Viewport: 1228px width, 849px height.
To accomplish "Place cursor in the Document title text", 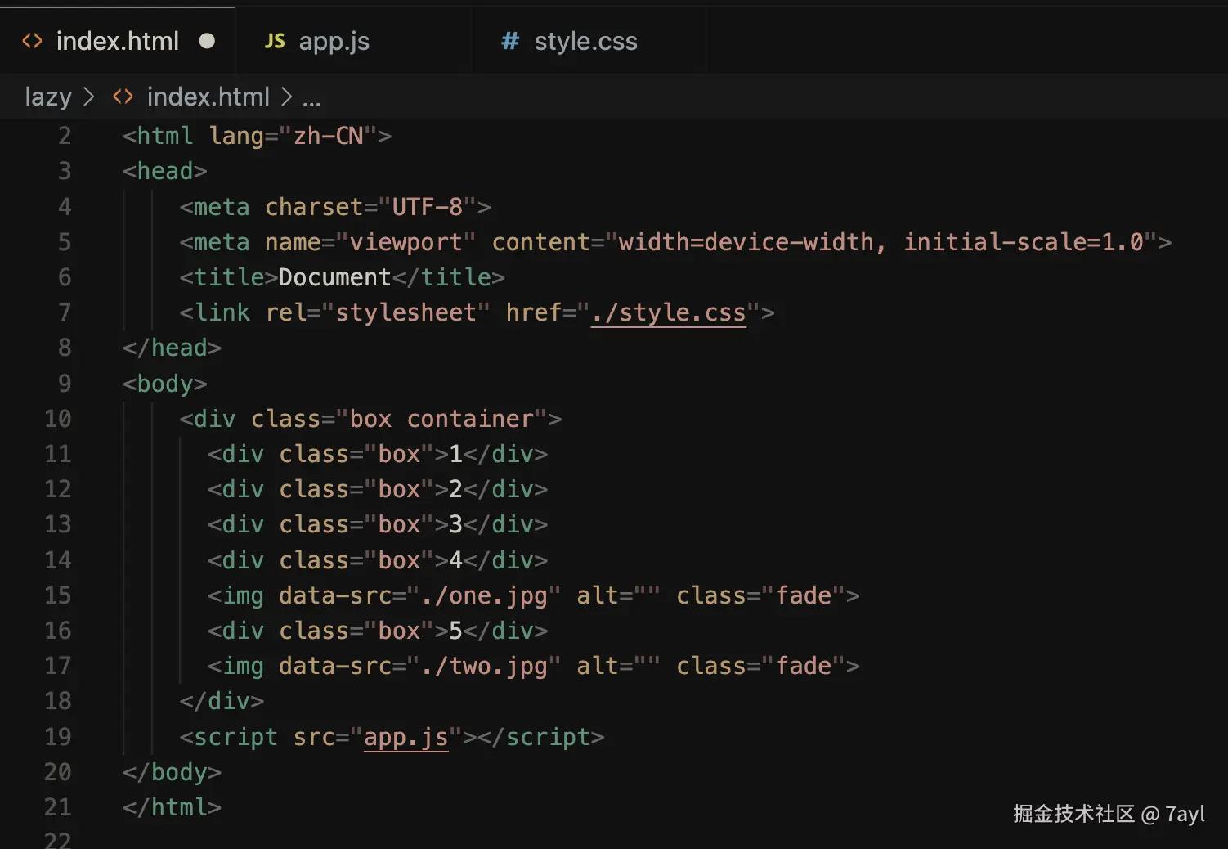I will (x=334, y=277).
